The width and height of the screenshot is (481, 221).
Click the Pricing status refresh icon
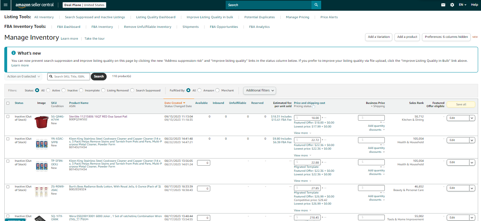click(x=314, y=107)
